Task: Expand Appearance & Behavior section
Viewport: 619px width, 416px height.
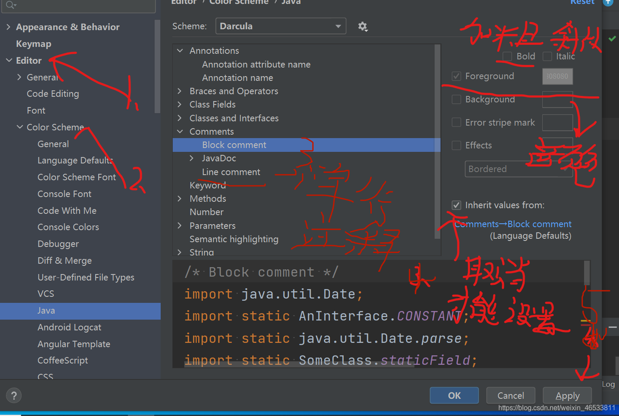Action: click(8, 27)
